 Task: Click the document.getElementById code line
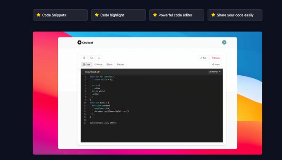[x=112, y=111]
